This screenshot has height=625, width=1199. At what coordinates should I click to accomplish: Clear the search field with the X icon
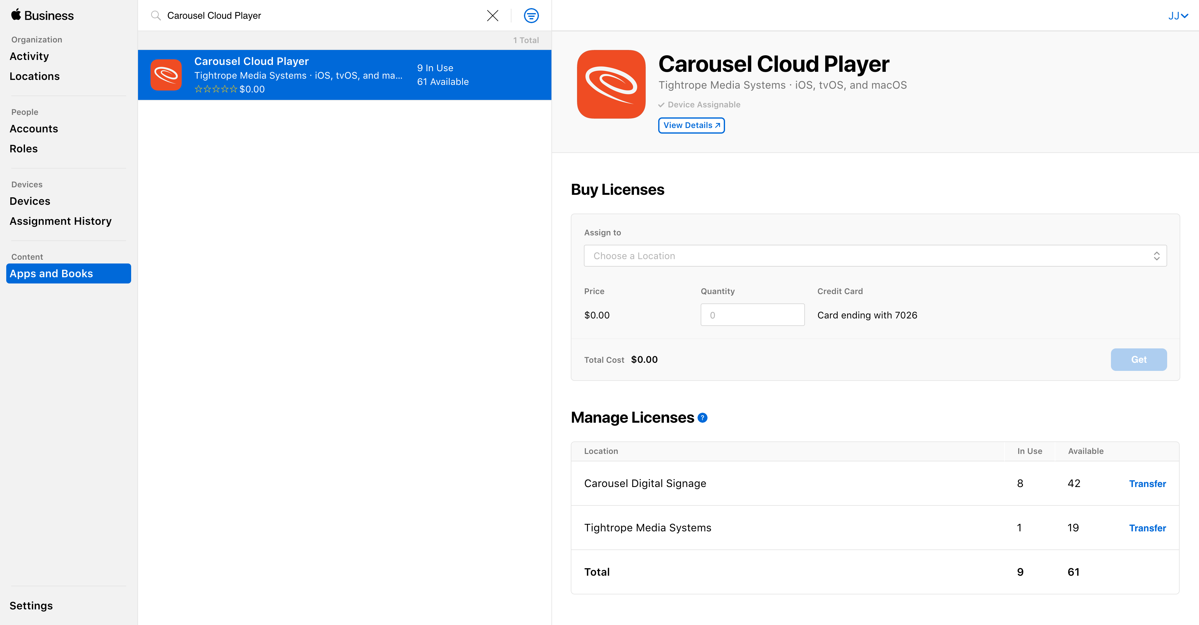pyautogui.click(x=492, y=15)
